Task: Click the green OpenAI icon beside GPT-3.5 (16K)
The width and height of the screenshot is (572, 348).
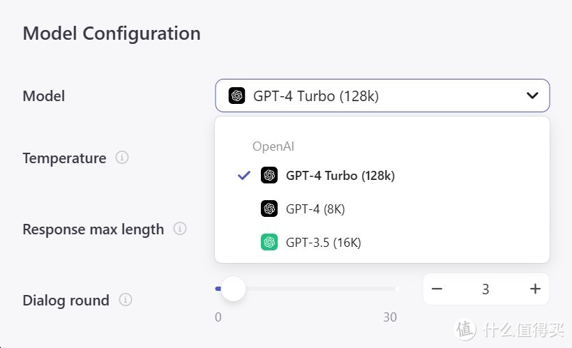Action: (269, 243)
